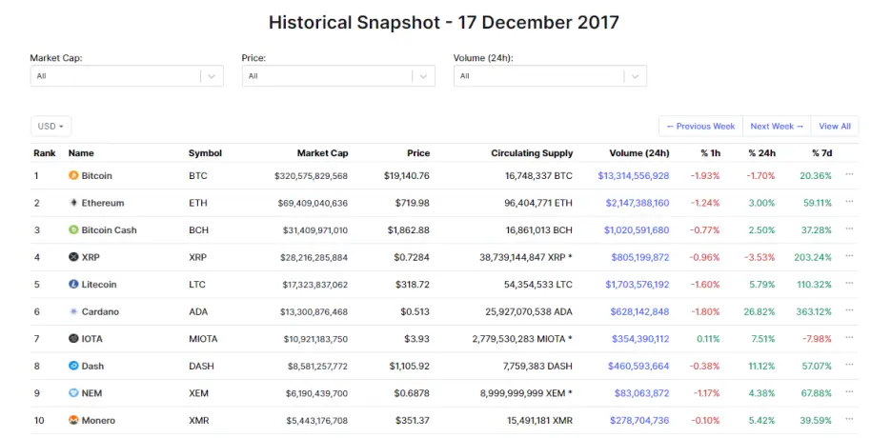871x438 pixels.
Task: Sort by % 1h column header
Action: [x=711, y=153]
